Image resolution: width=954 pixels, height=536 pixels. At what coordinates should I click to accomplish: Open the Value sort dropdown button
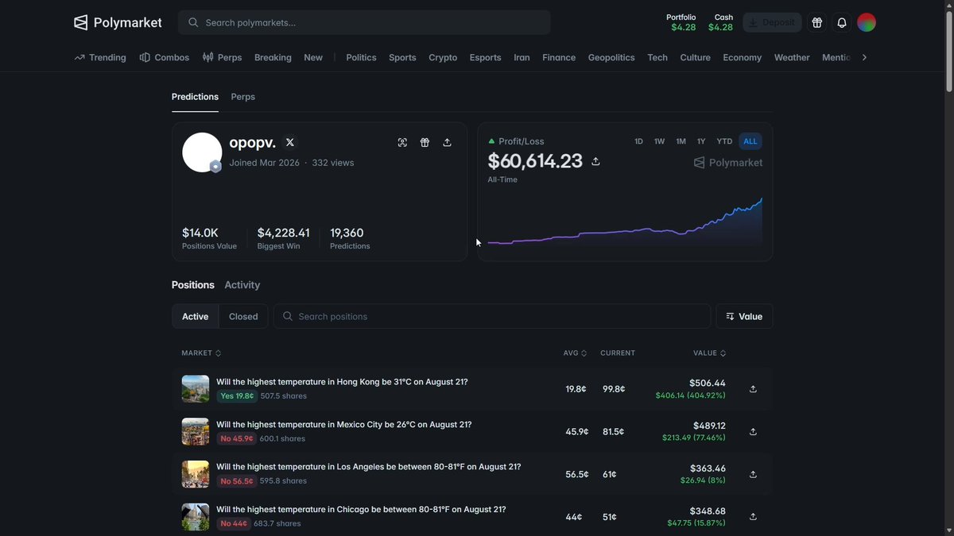(744, 316)
